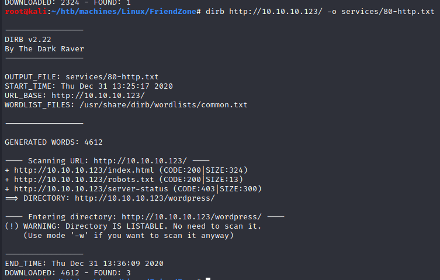440x280 pixels.
Task: Click the target URL in the dirb command
Action: click(x=275, y=12)
